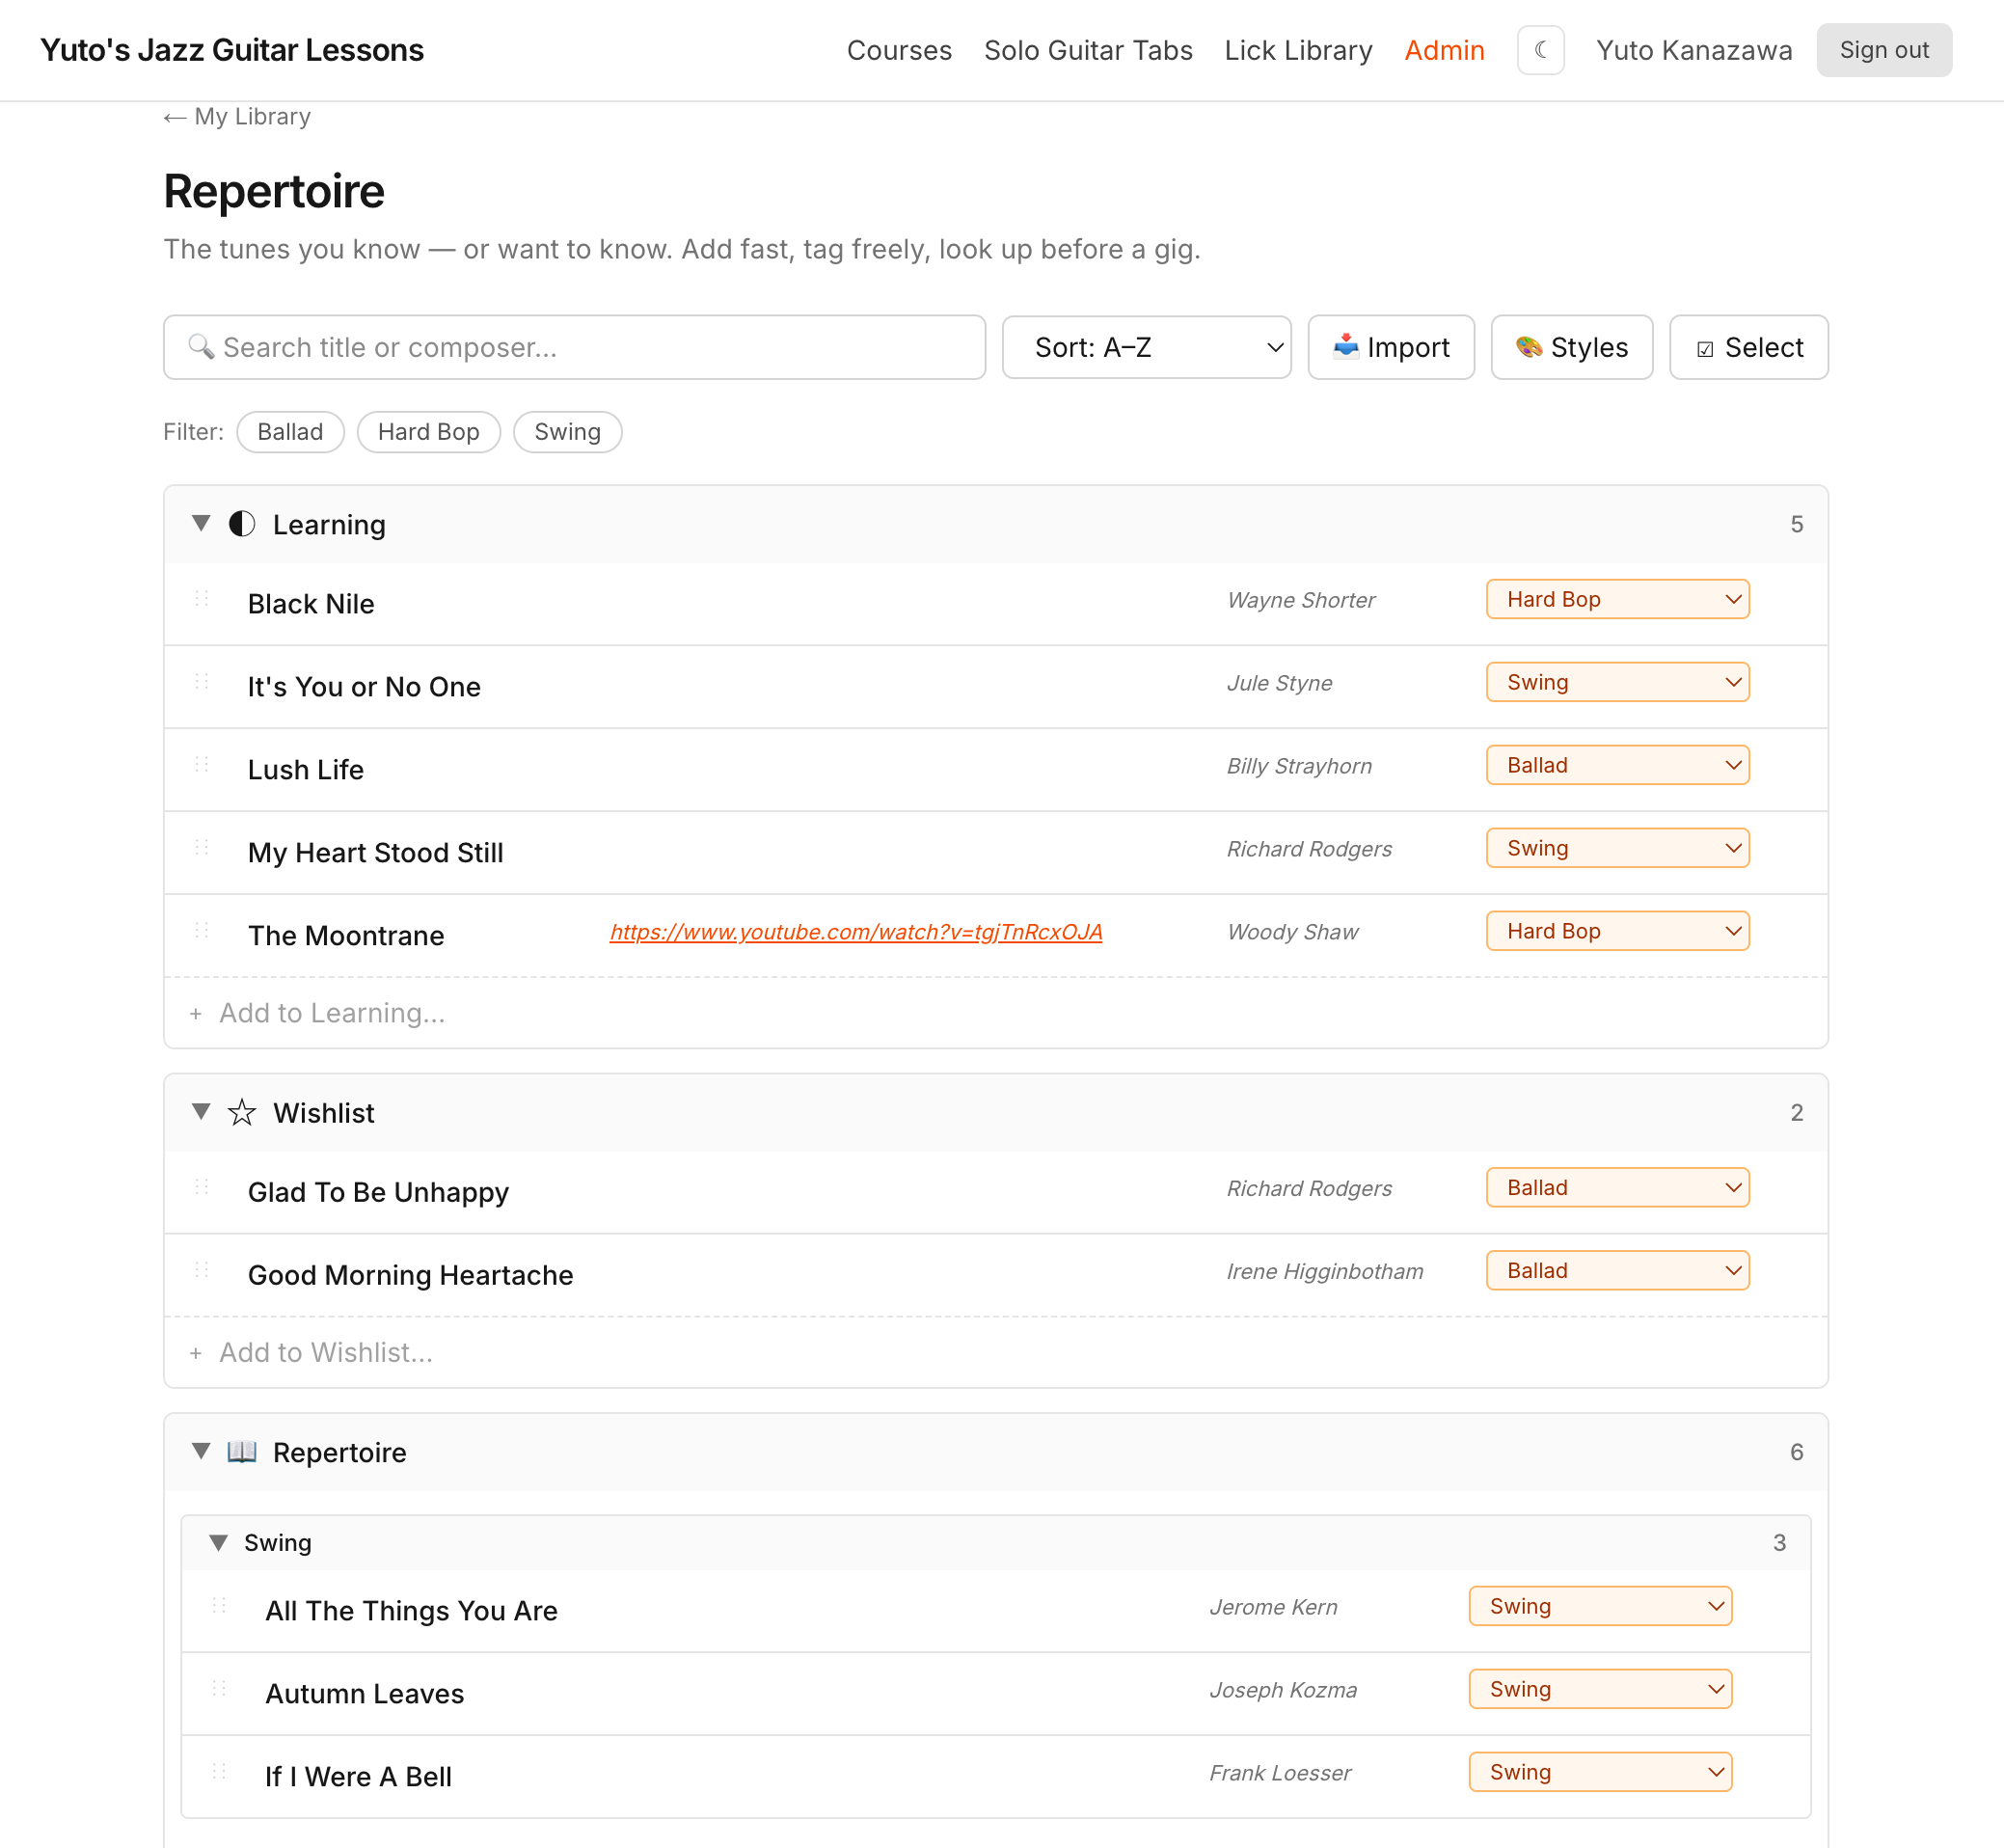Open style dropdown for If I Were A Bell
The width and height of the screenshot is (2004, 1848).
tap(1600, 1772)
